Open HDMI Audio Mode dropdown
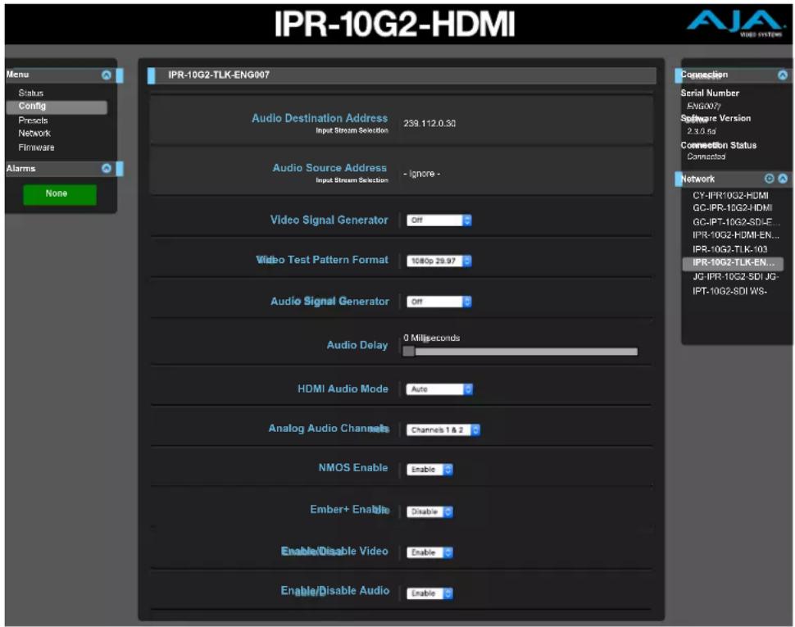 click(x=439, y=389)
